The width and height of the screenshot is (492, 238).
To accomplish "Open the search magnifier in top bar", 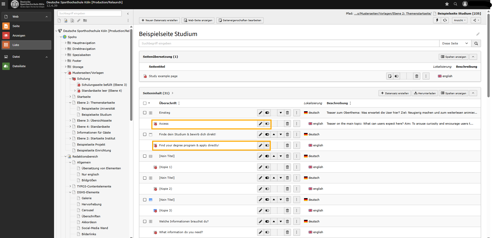I will coord(455,4).
